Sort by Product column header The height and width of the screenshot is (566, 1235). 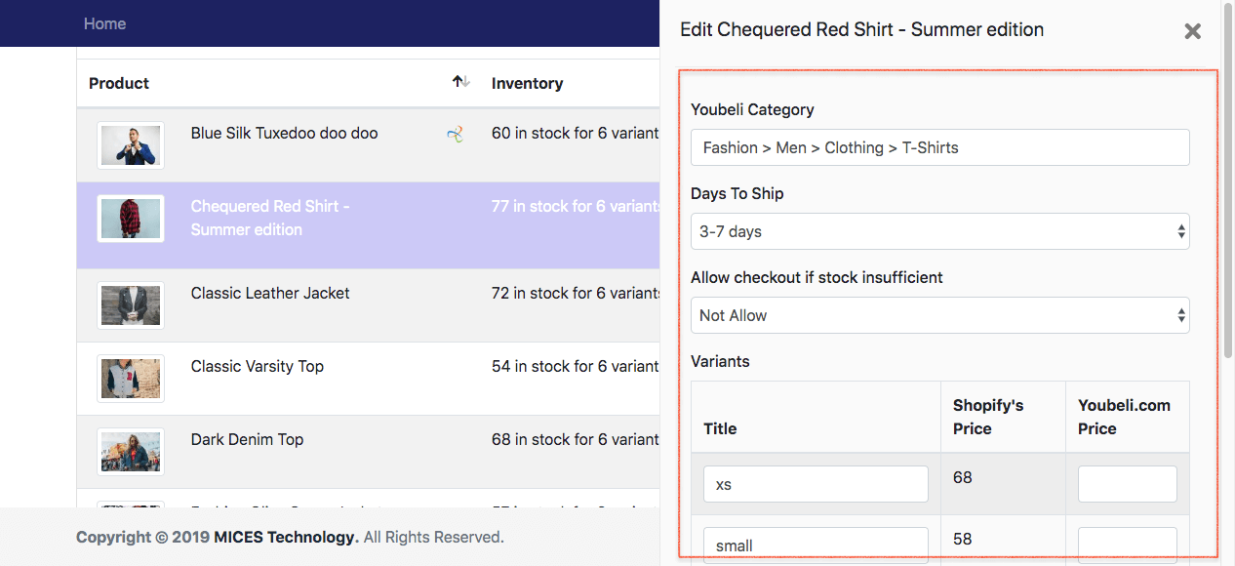[x=119, y=84]
